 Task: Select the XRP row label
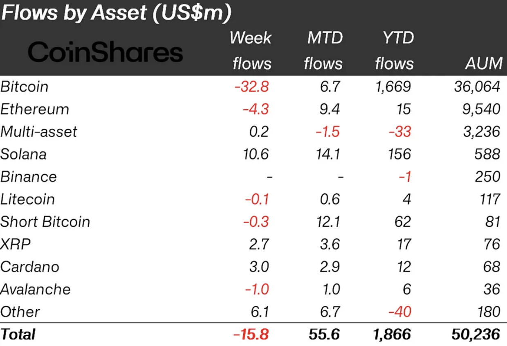click(16, 244)
